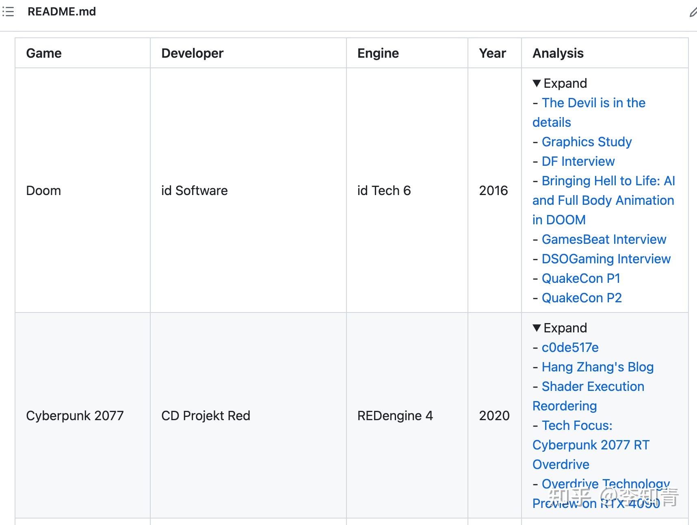The width and height of the screenshot is (697, 525).
Task: Visit the GamesBeat Interview link
Action: 604,239
